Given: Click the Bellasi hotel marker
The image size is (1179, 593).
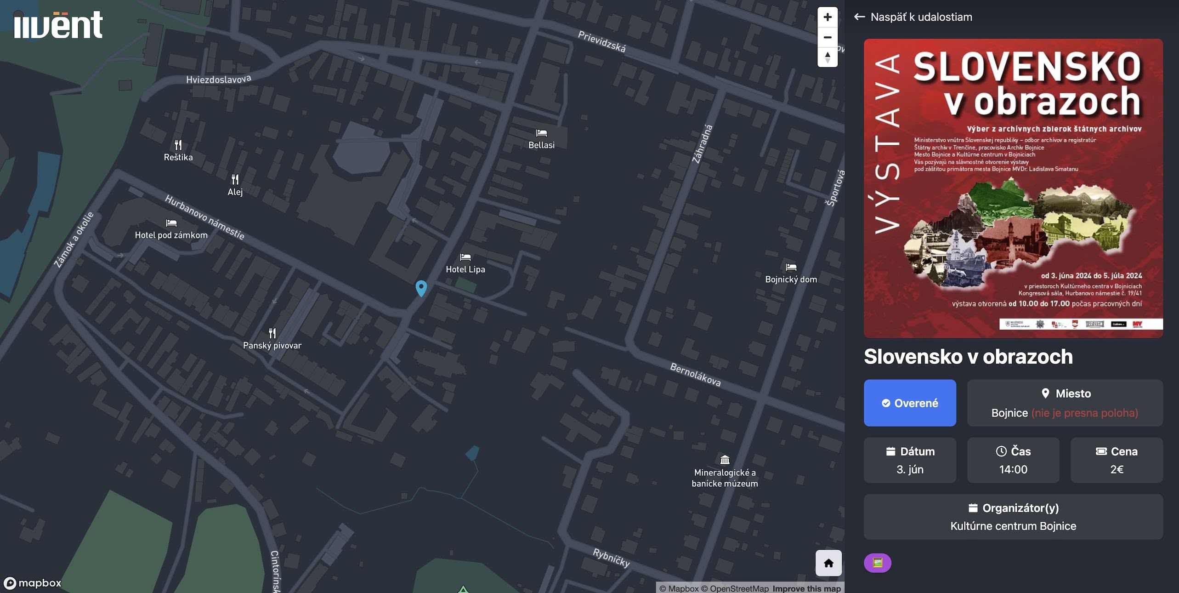Looking at the screenshot, I should coord(541,133).
